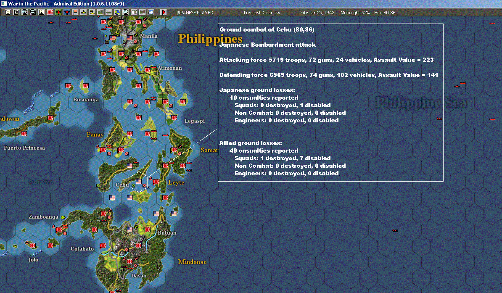The width and height of the screenshot is (502, 293).
Task: Open the OP operations icon
Action: point(134,12)
